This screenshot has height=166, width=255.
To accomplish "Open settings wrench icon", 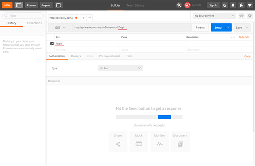I will (x=241, y=5).
